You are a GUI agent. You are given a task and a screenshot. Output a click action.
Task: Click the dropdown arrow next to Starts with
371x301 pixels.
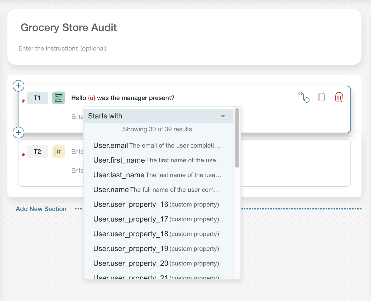coord(223,116)
